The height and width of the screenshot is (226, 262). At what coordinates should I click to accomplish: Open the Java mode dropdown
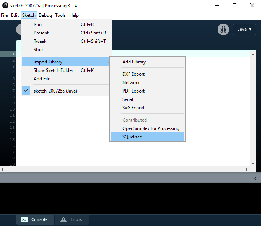click(x=244, y=29)
